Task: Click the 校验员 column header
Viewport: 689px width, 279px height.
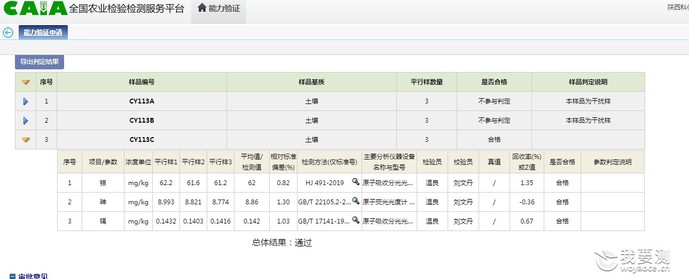Action: tap(463, 162)
